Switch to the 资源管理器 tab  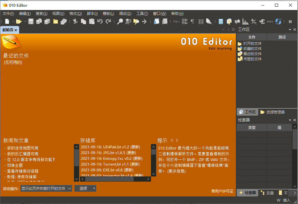pos(272,112)
